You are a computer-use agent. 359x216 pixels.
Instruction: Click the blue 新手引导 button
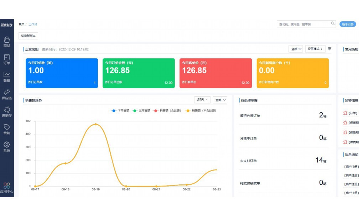pos(347,24)
